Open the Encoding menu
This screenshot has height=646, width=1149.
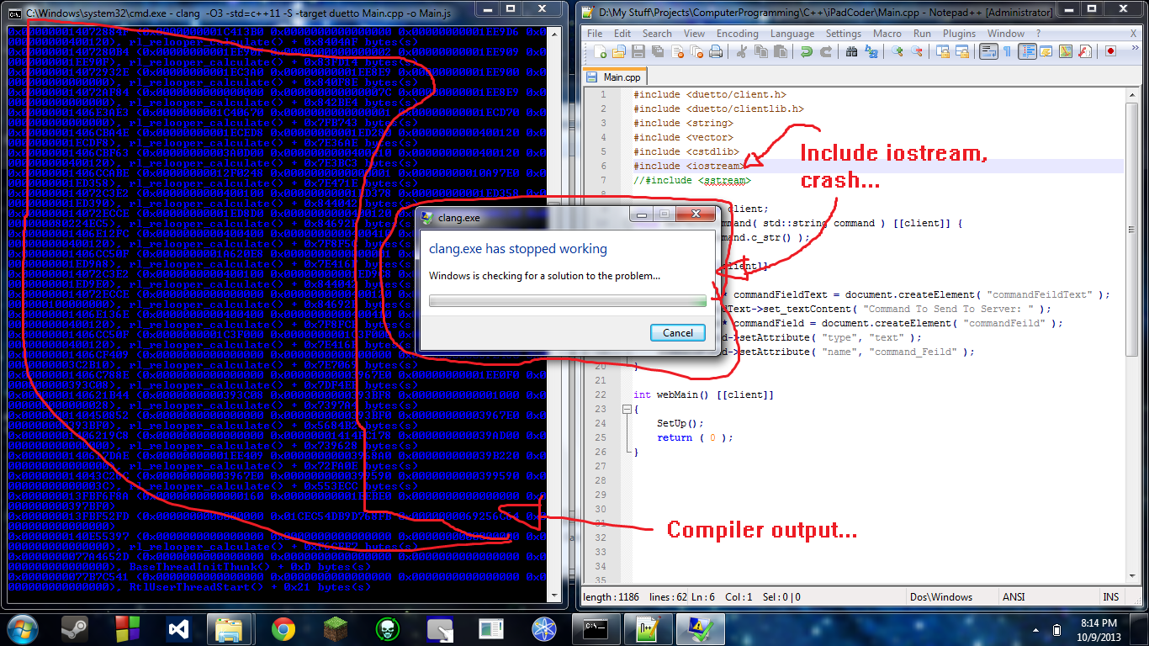pyautogui.click(x=738, y=34)
